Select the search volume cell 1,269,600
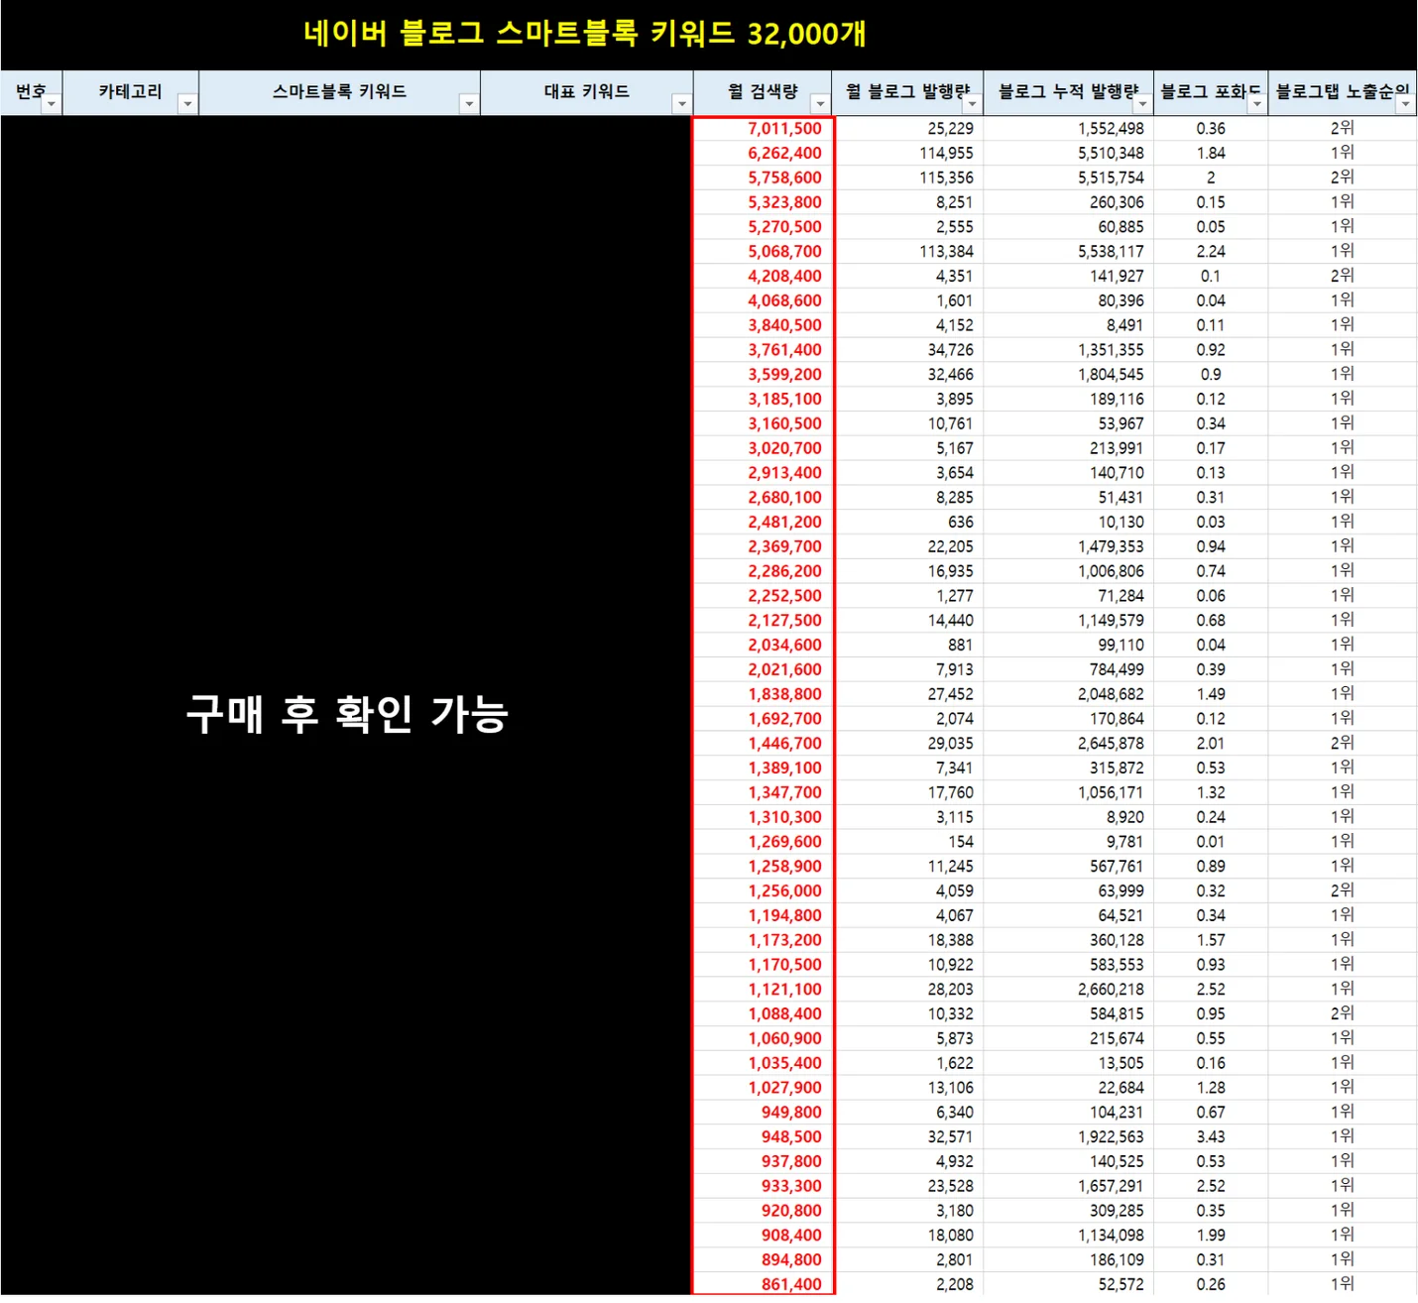The image size is (1418, 1303). click(x=763, y=842)
